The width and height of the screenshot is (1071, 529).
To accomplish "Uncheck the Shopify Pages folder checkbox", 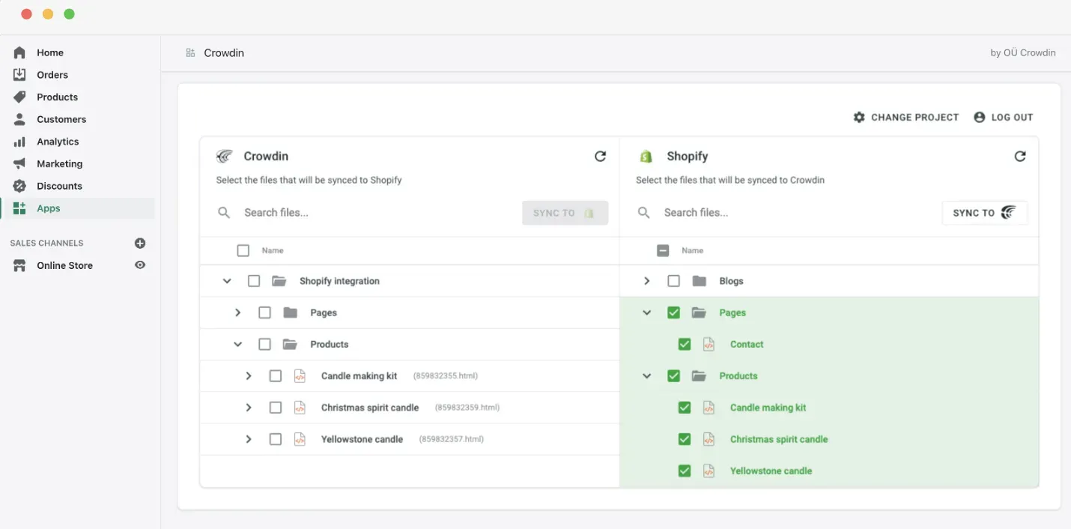I will [673, 312].
